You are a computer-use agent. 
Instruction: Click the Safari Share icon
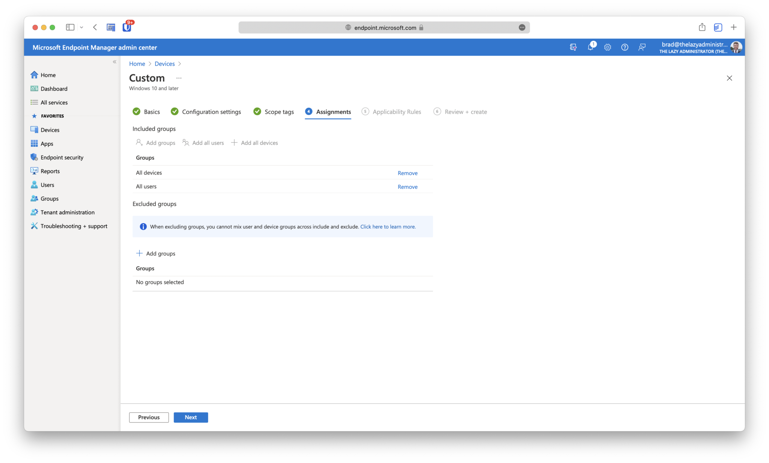point(702,27)
